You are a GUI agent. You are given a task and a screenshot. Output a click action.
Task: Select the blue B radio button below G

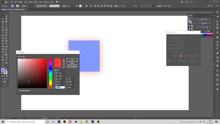pyautogui.click(x=55, y=85)
